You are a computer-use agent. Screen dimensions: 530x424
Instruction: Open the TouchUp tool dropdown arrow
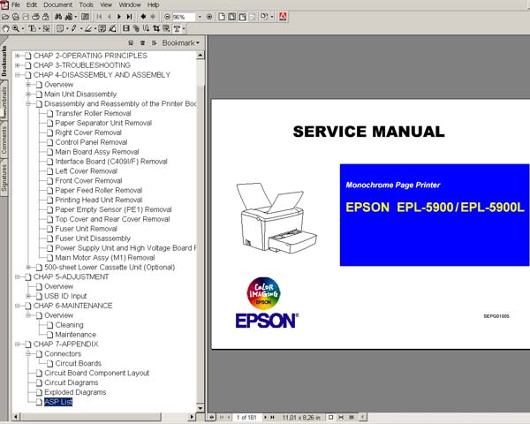pos(184,29)
